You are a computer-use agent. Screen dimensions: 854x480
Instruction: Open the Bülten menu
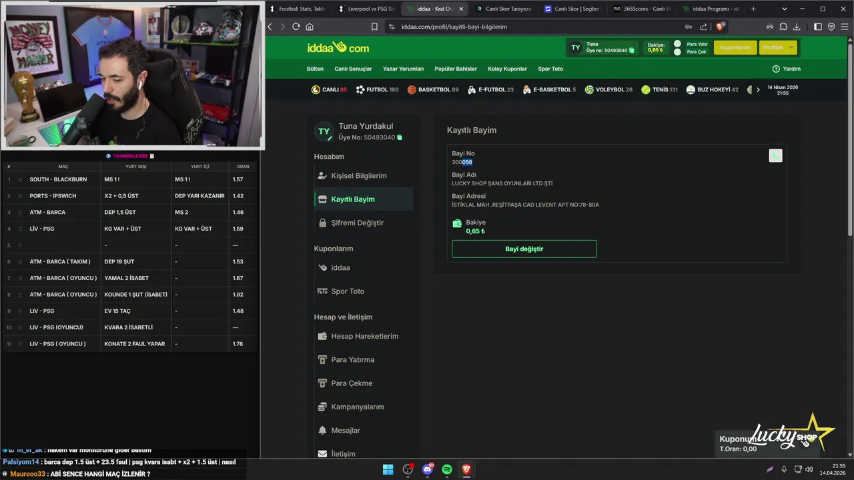[315, 69]
